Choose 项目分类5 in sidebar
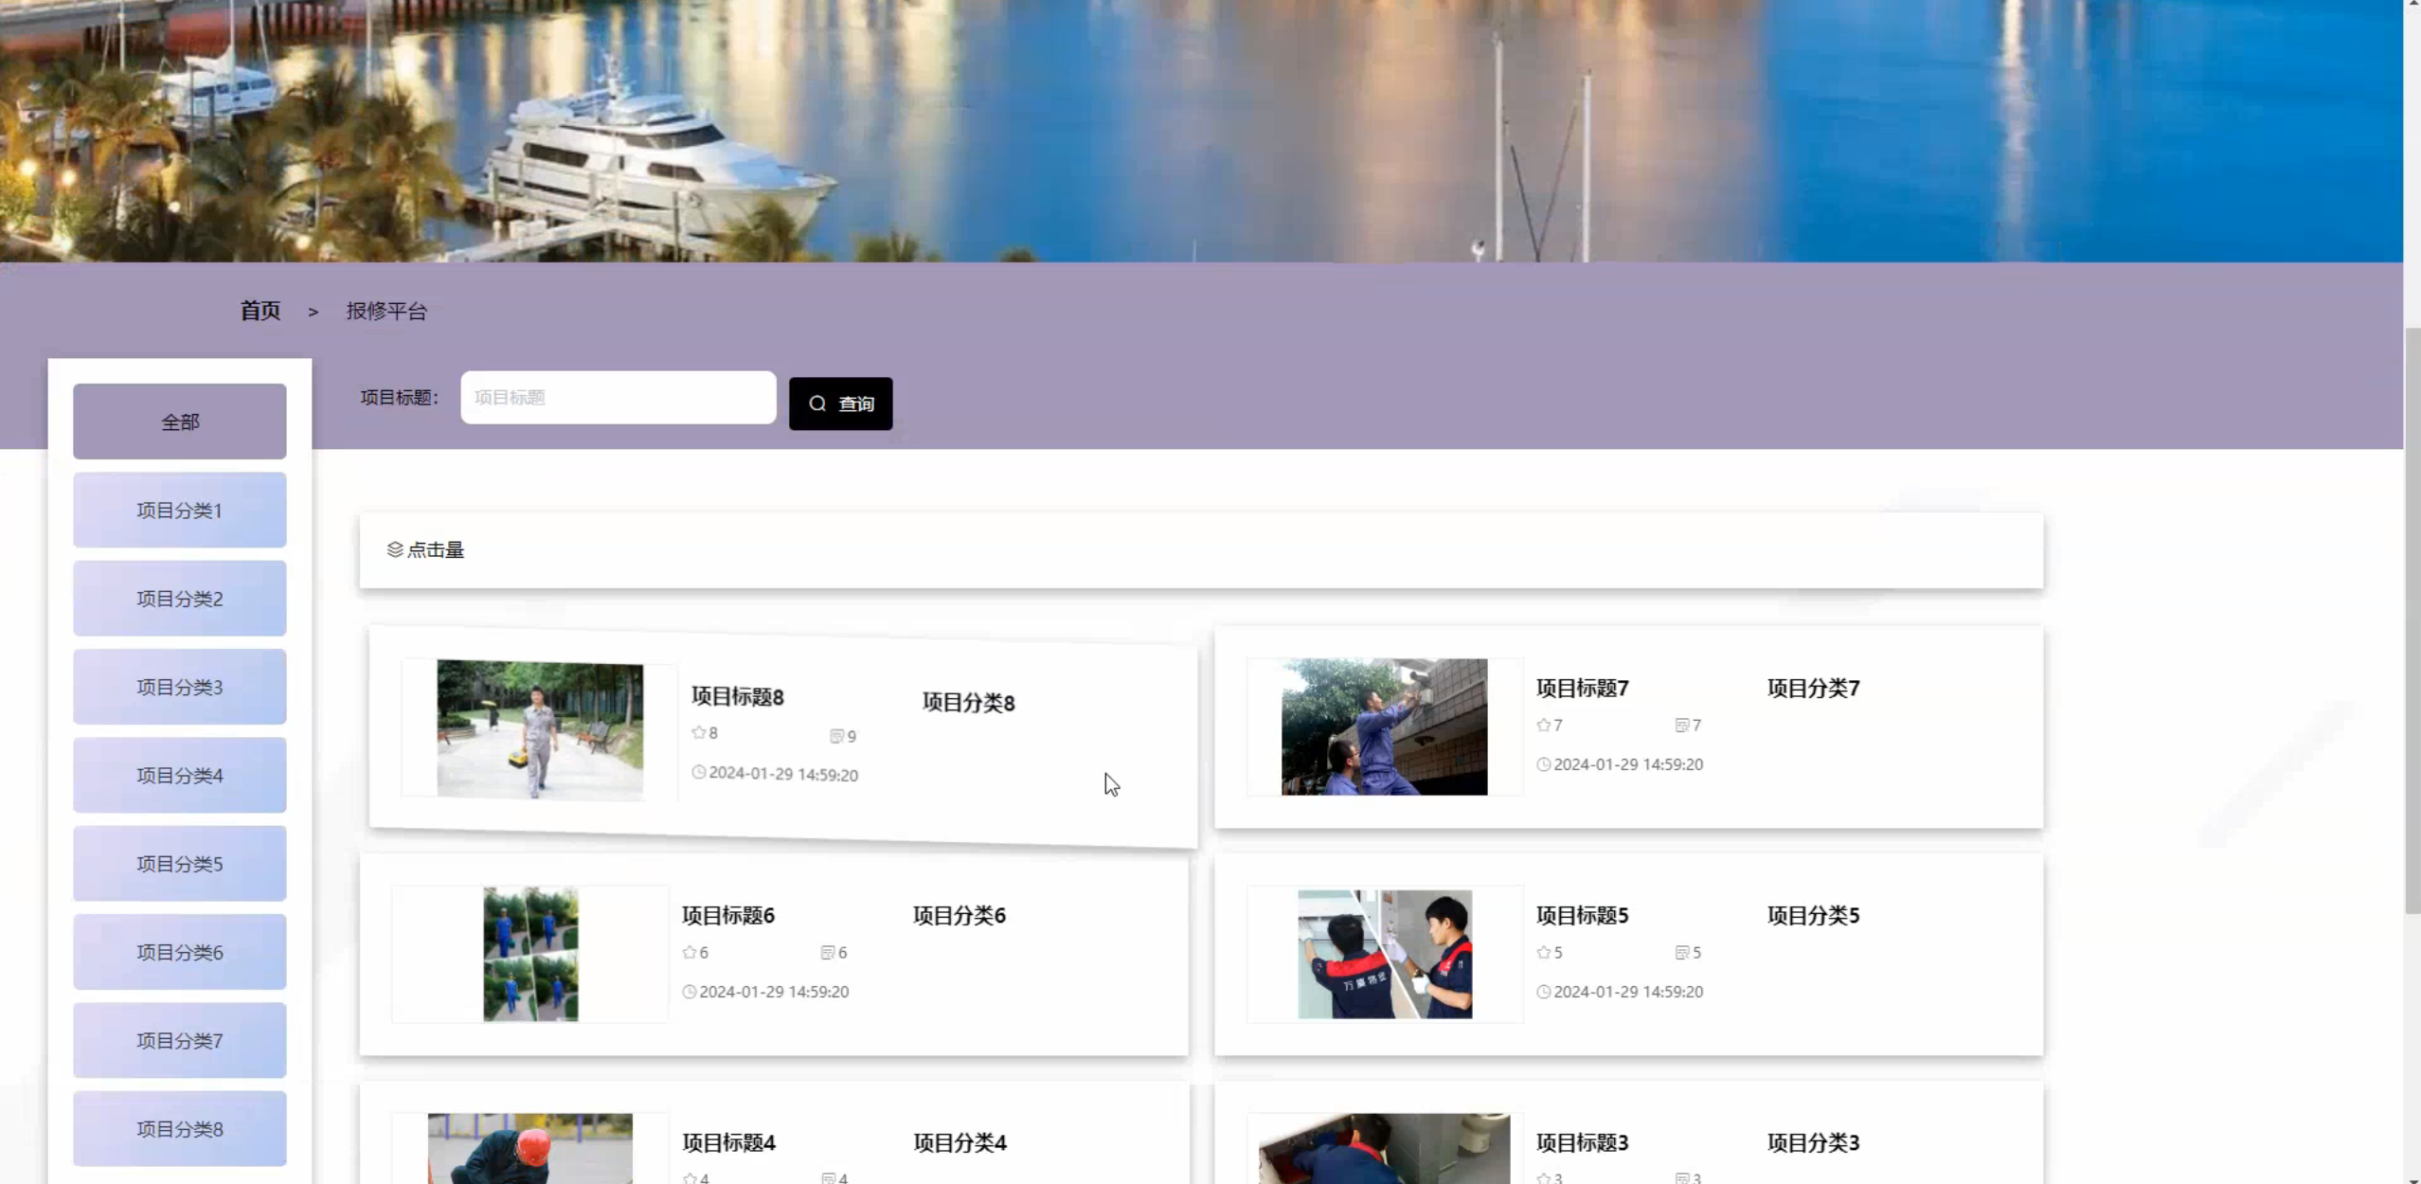 (180, 863)
